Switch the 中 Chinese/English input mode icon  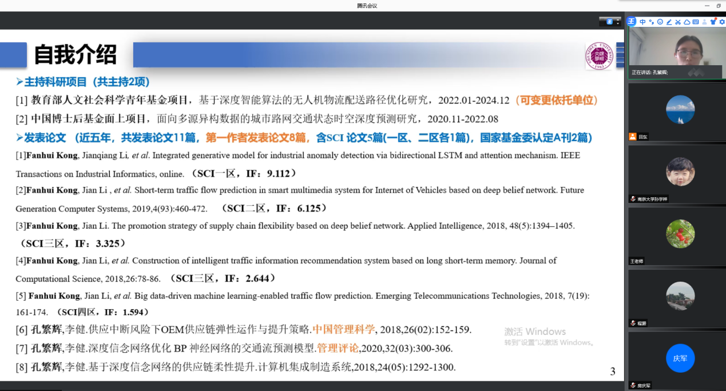(x=642, y=22)
